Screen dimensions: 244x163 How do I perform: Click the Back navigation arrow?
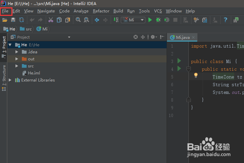pyautogui.click(x=97, y=20)
